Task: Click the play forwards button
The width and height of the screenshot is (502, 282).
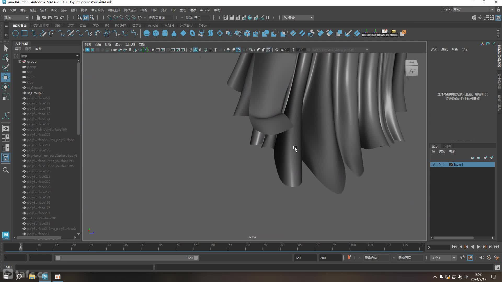Action: (x=478, y=247)
